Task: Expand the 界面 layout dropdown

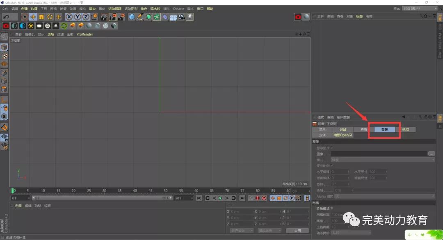Action: pos(419,8)
